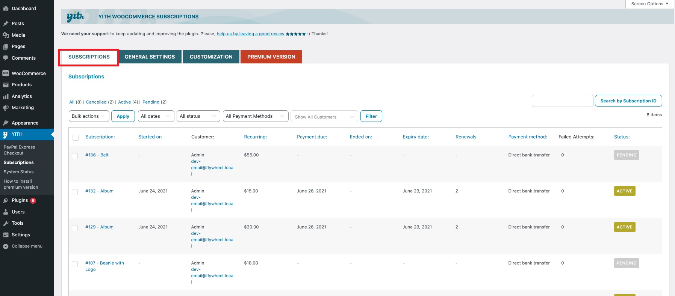Viewport: 675px width, 296px height.
Task: Filter list by Pending subscriptions
Action: point(151,102)
